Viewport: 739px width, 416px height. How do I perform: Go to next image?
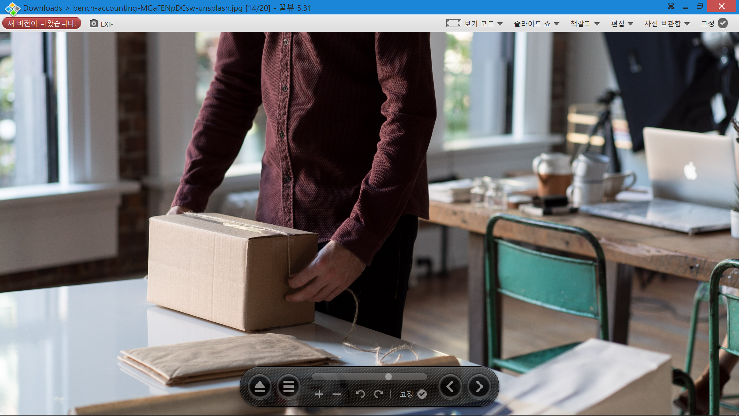(479, 387)
